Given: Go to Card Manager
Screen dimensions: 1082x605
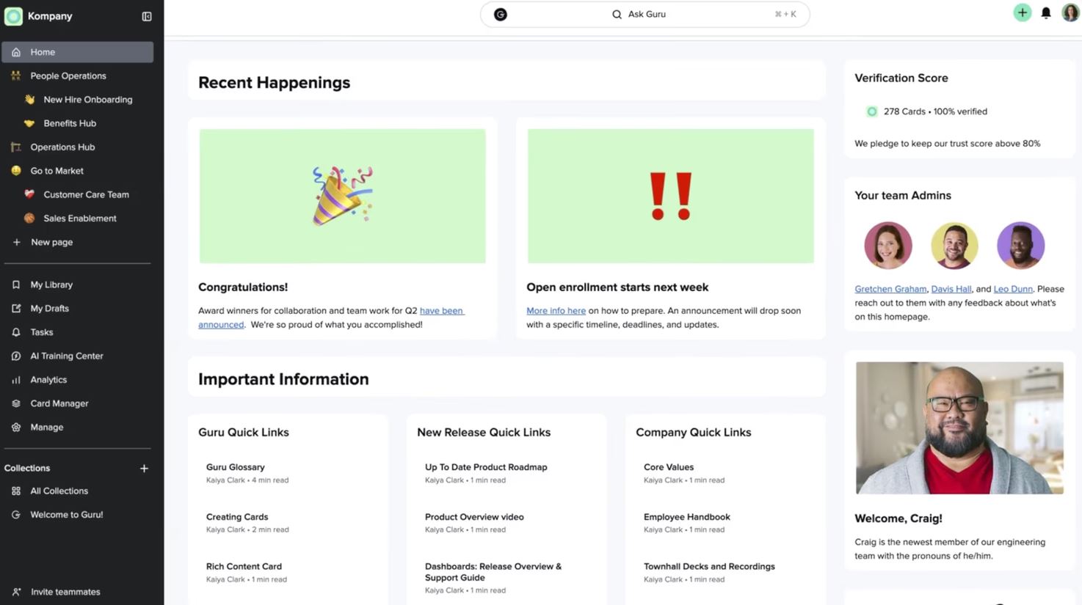Looking at the screenshot, I should coord(59,403).
